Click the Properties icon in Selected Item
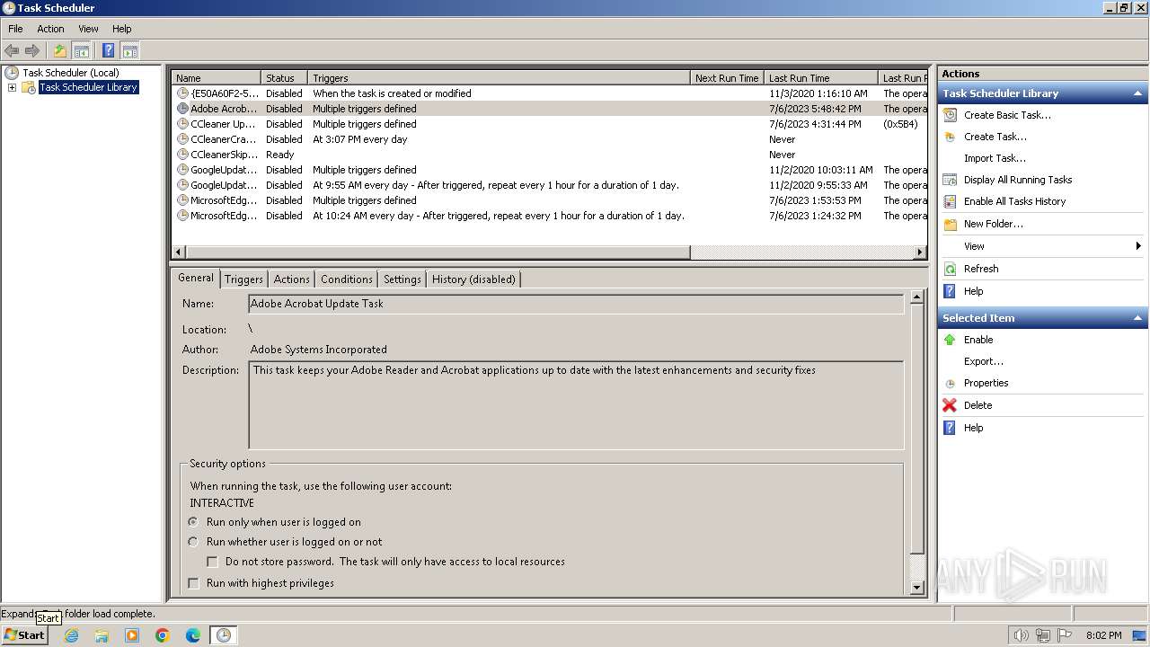Screen dimensions: 1150x647 951,384
